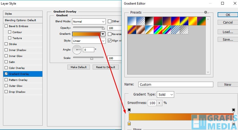Viewport: 238px width, 130px height.
Task: Click the Angle value input field
Action: [89, 50]
